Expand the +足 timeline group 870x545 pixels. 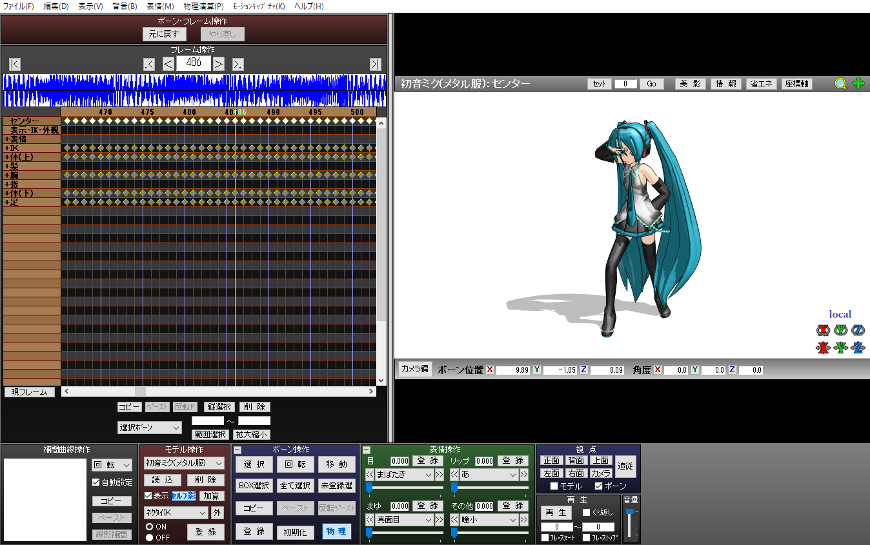point(32,203)
